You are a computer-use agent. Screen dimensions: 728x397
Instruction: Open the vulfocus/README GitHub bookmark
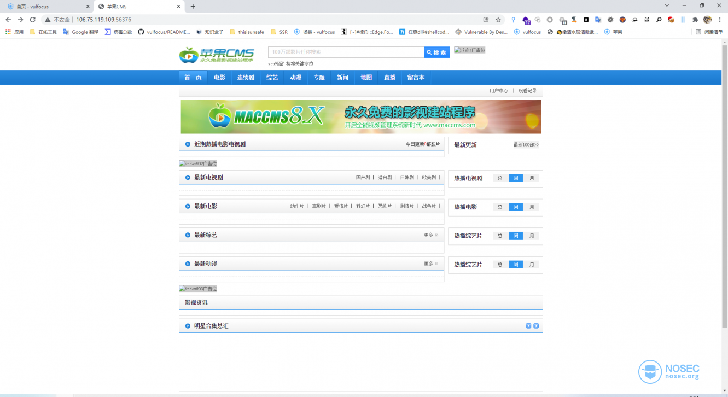[164, 32]
